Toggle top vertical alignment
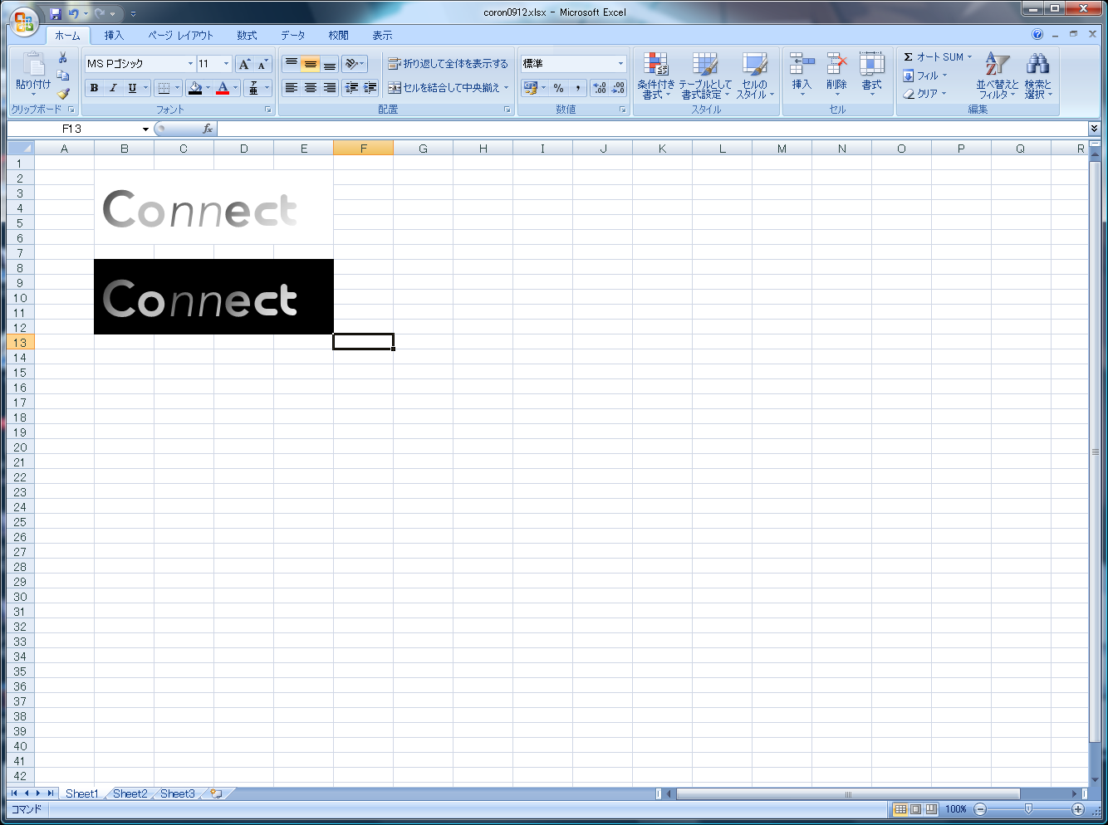Screen dimensions: 1108x825 point(292,64)
